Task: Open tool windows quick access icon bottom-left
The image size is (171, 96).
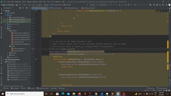Action: click(1, 90)
